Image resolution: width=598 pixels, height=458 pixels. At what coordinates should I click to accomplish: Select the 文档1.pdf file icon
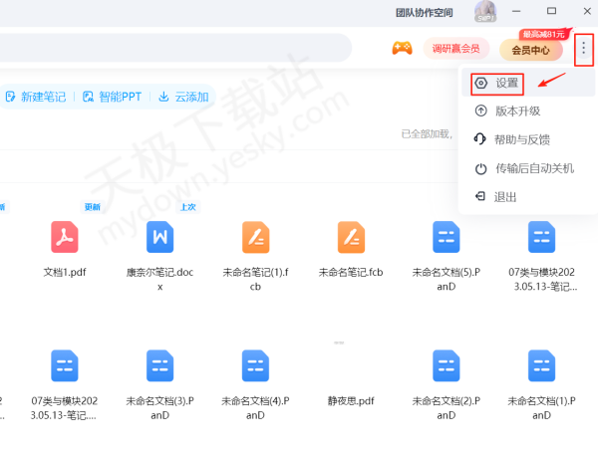65,237
